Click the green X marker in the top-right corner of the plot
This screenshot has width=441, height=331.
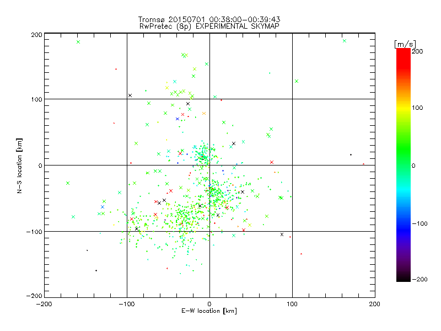(x=345, y=41)
